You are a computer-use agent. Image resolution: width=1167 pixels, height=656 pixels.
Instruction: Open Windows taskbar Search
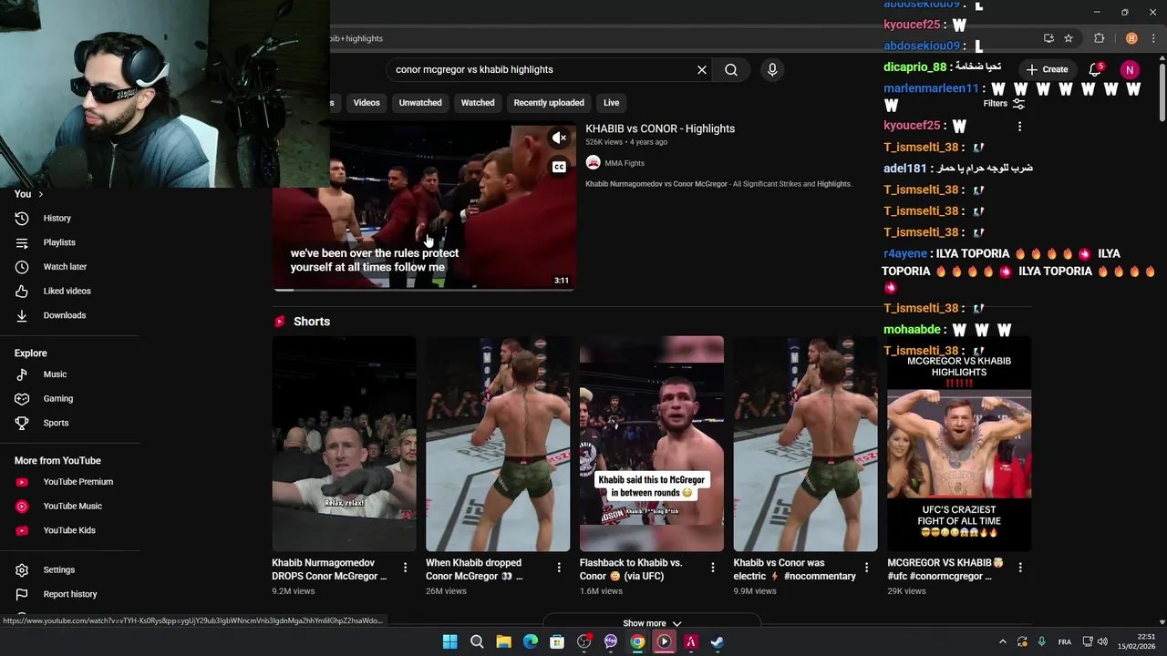click(477, 641)
